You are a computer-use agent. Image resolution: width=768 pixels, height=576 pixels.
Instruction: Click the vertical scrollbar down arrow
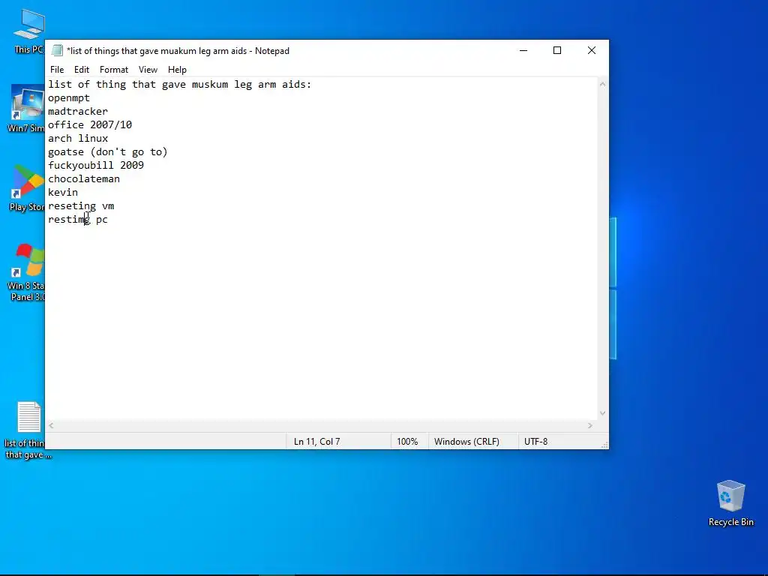(602, 413)
